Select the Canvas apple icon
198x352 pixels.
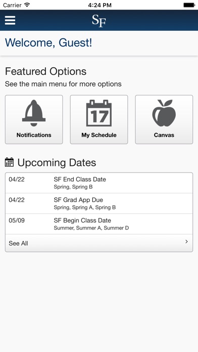point(164,113)
